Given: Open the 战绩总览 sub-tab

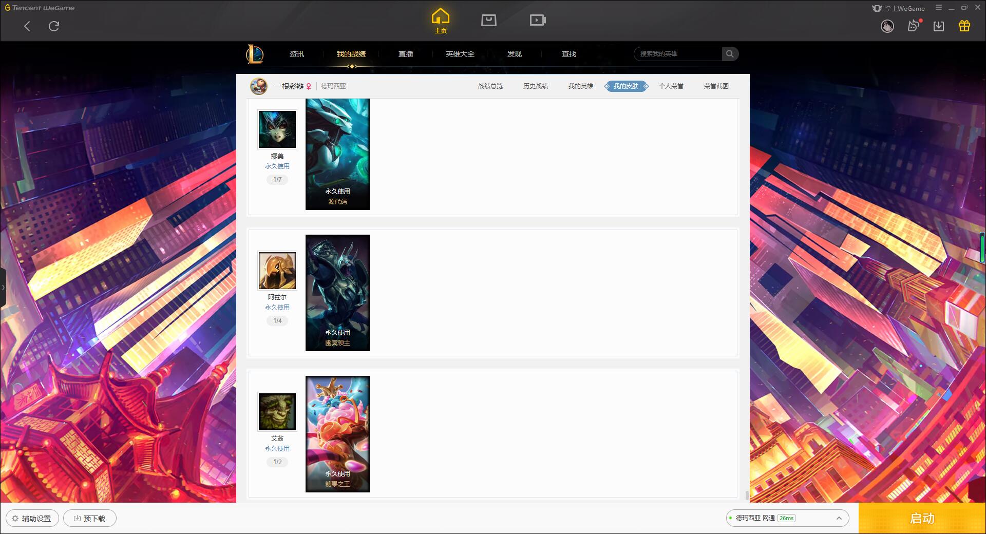Looking at the screenshot, I should click(x=490, y=86).
